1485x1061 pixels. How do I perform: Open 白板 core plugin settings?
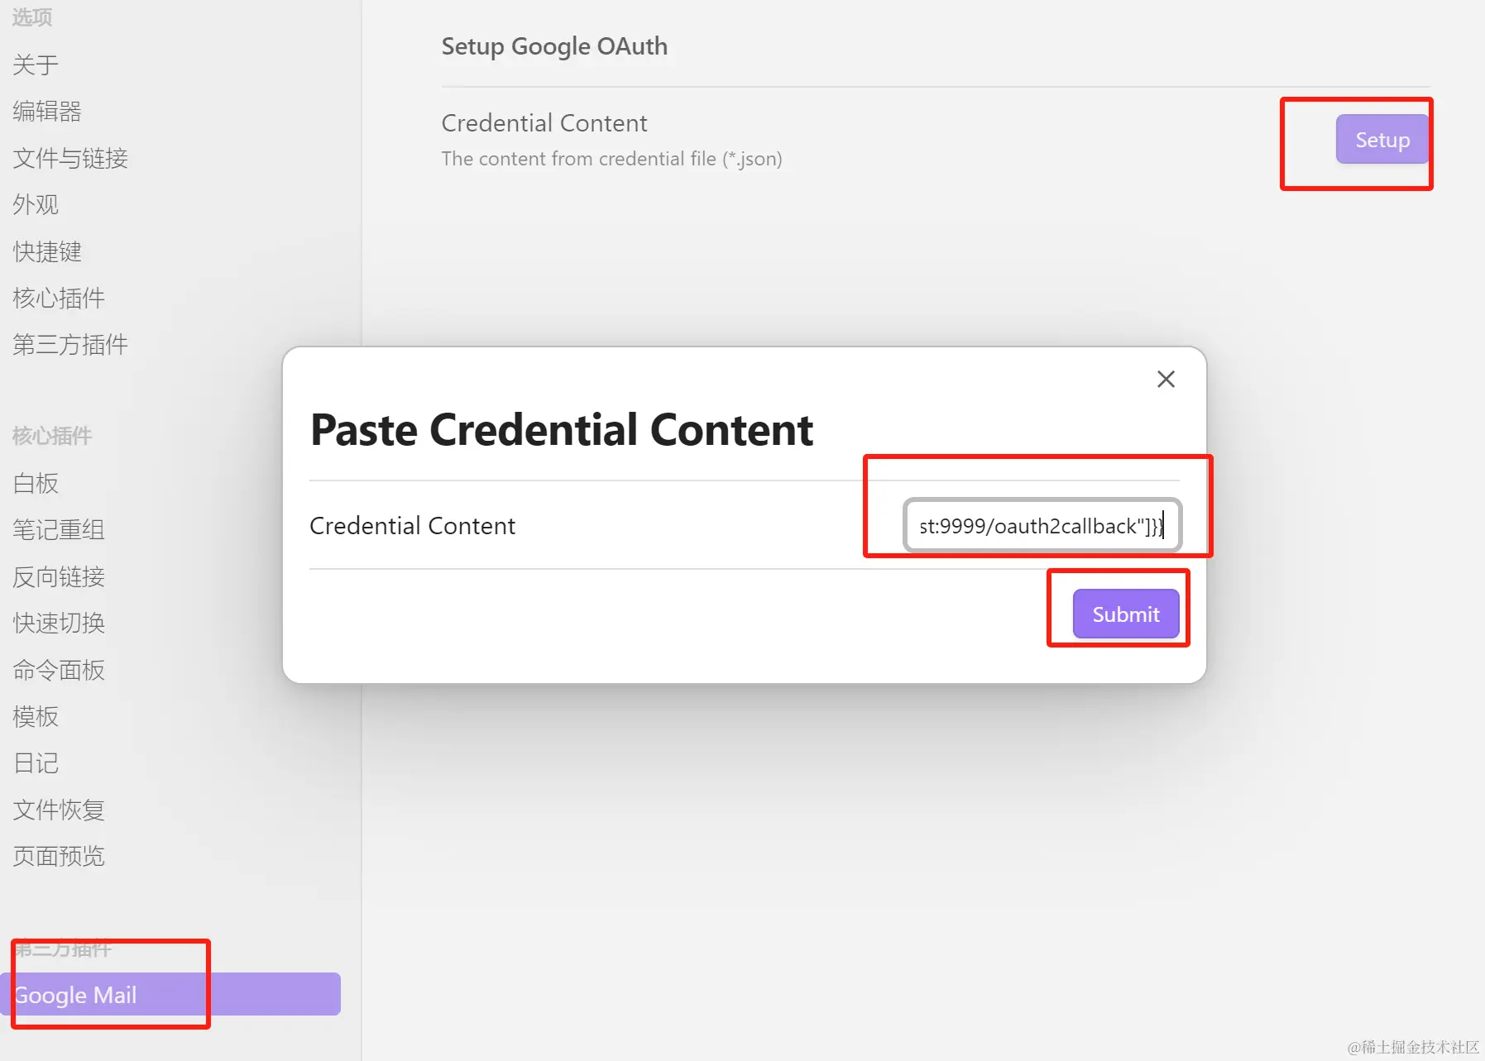pyautogui.click(x=36, y=483)
